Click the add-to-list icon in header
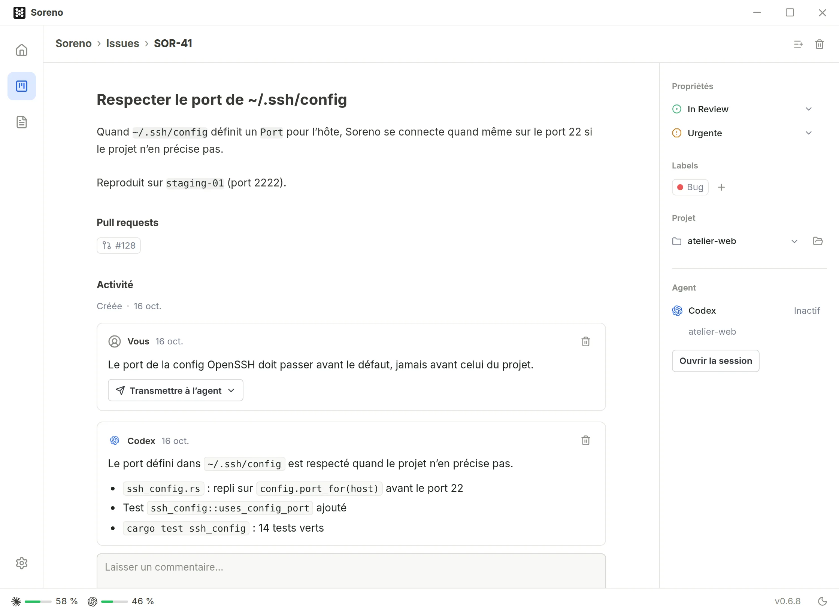Image resolution: width=839 pixels, height=614 pixels. [798, 44]
